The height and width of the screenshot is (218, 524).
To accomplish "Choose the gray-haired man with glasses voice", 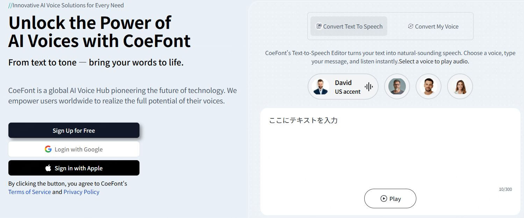I will 397,86.
